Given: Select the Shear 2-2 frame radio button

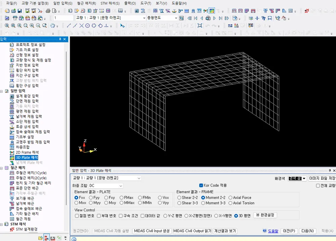Looking at the screenshot, I should click(179, 198).
